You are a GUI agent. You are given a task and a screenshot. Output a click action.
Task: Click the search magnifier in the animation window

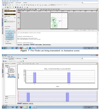(x=82, y=3)
